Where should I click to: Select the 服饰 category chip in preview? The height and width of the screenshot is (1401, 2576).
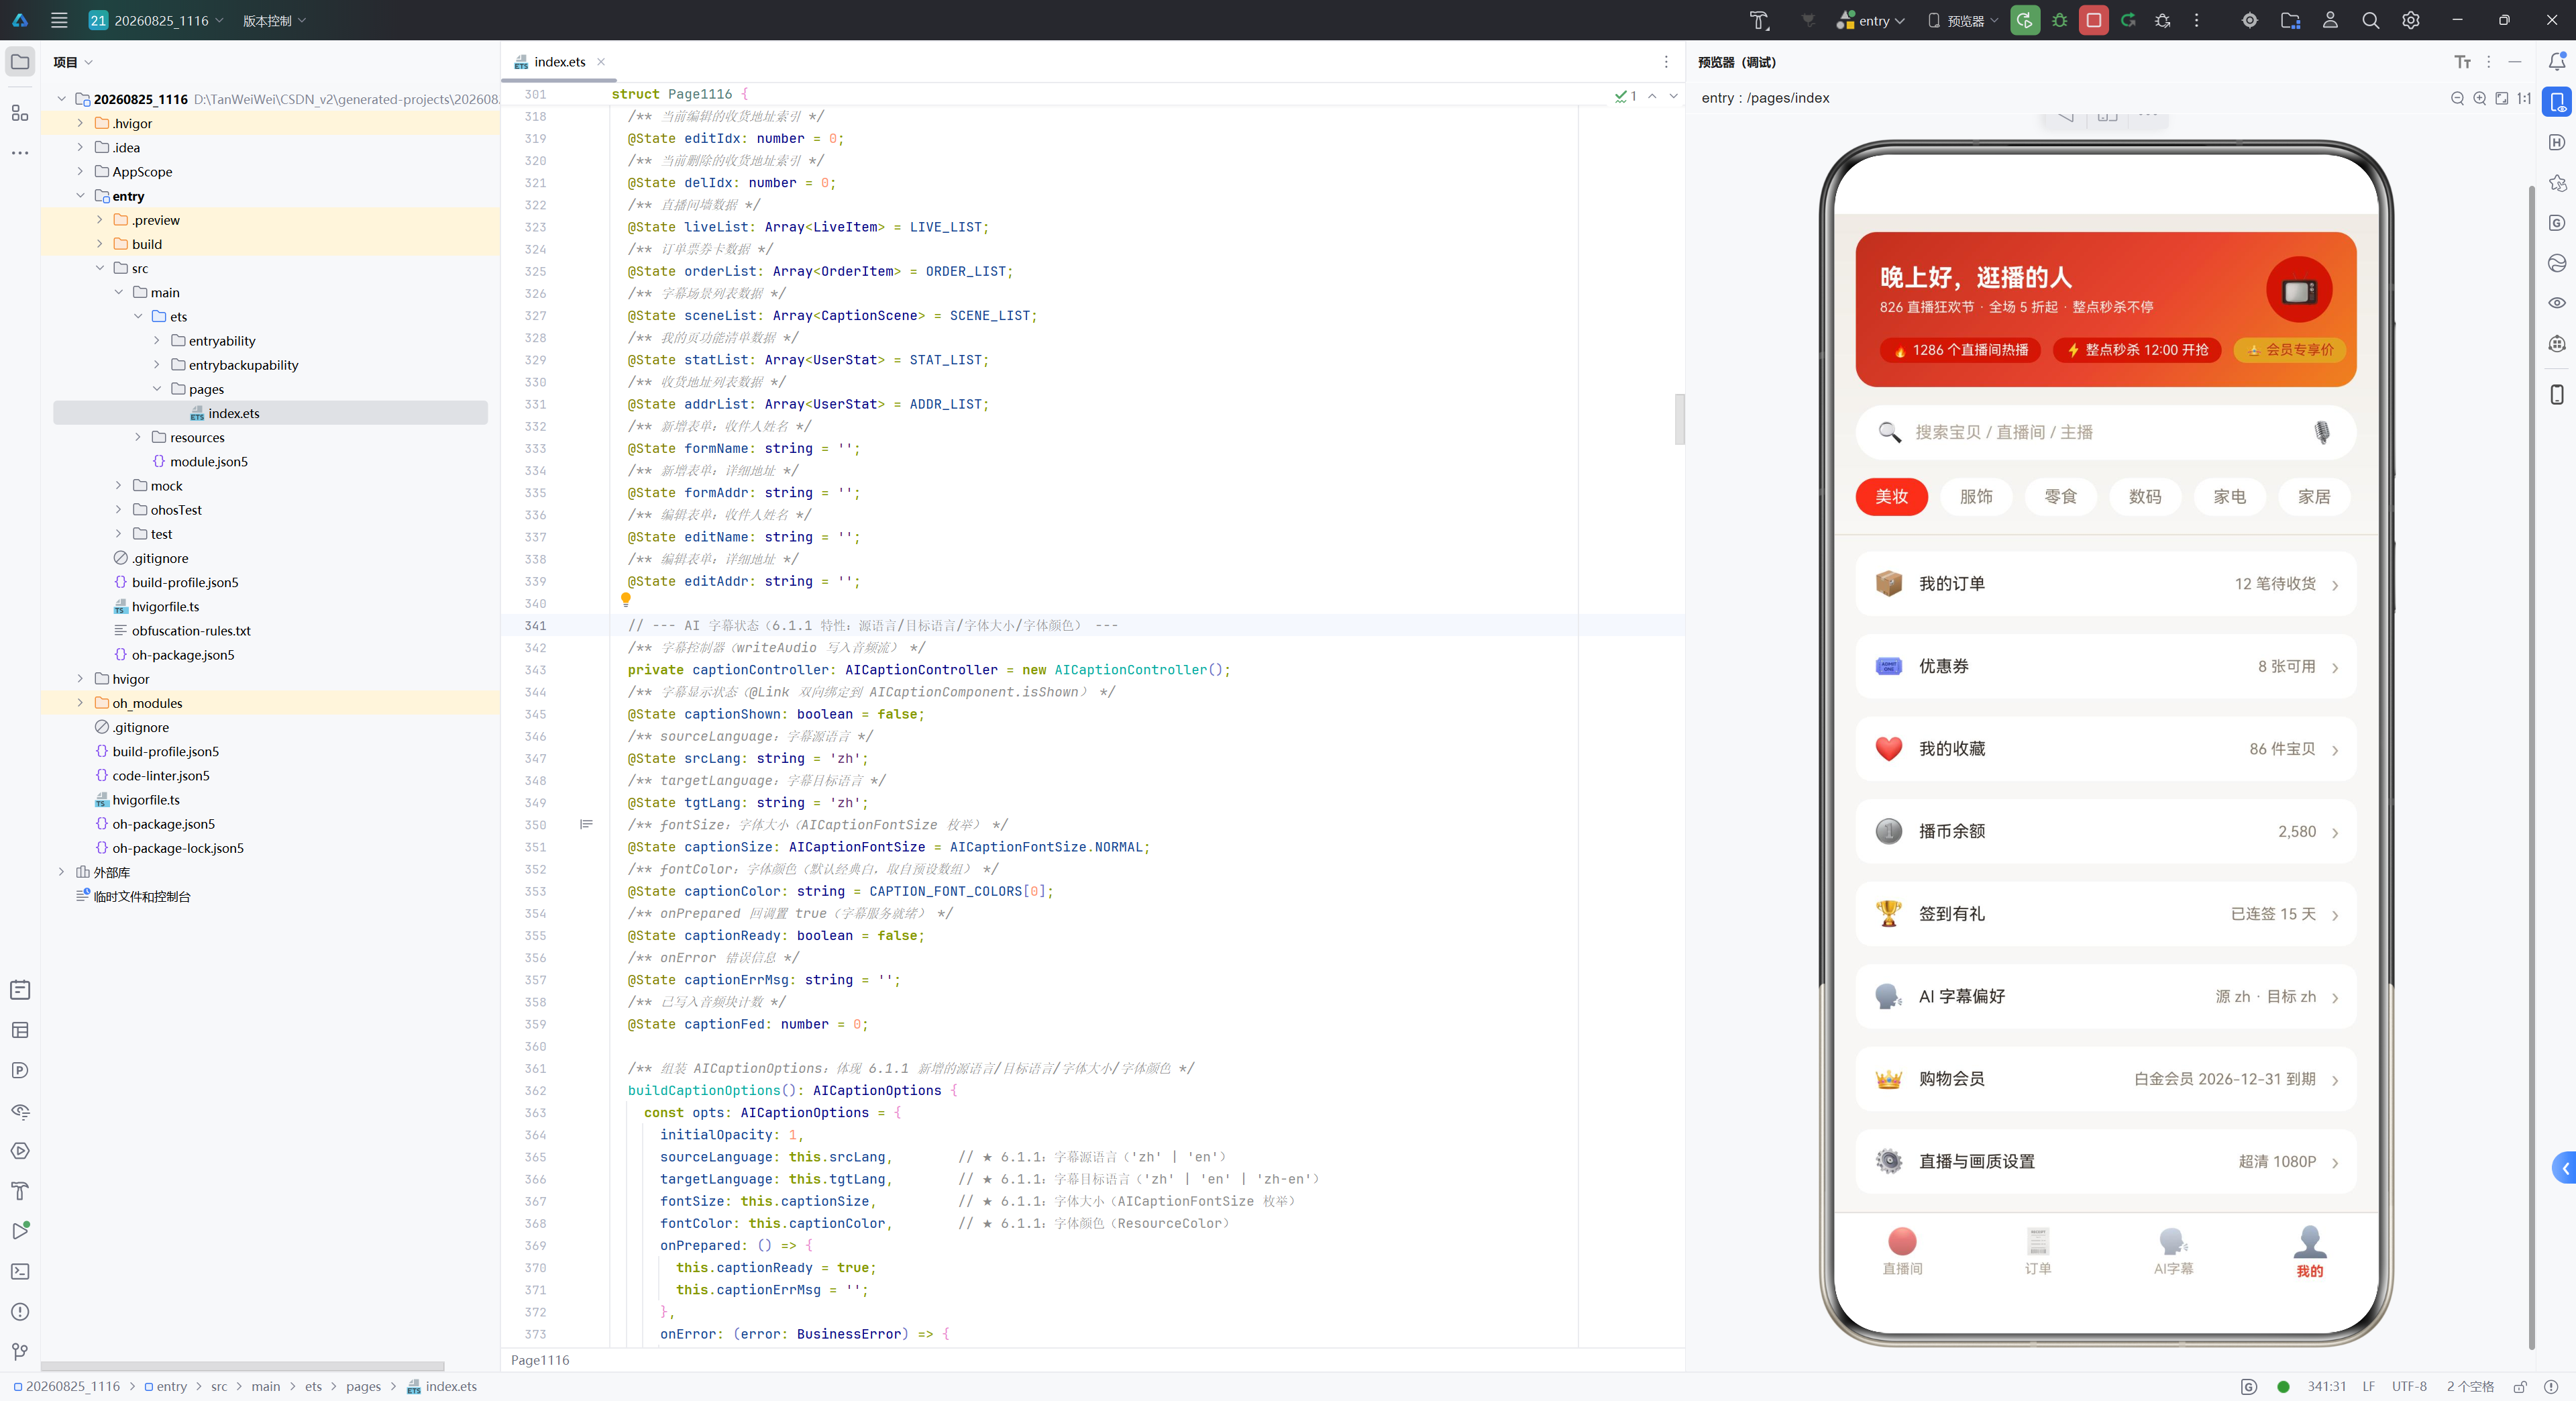(1975, 496)
